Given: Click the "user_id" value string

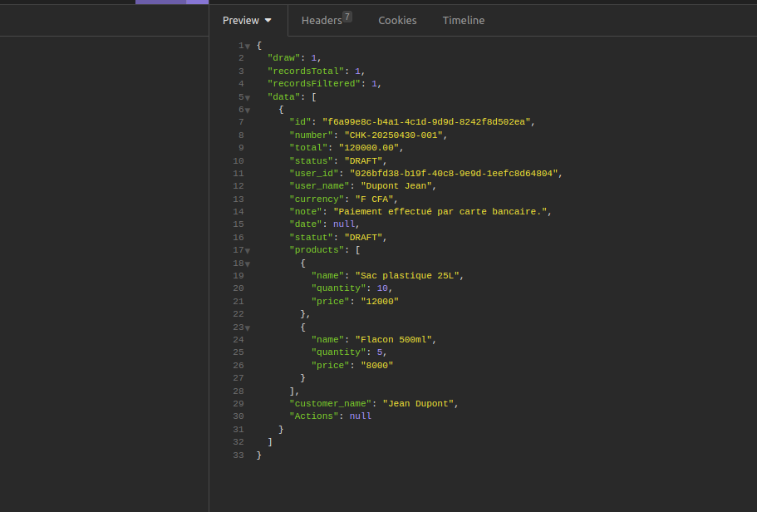Looking at the screenshot, I should coord(454,174).
